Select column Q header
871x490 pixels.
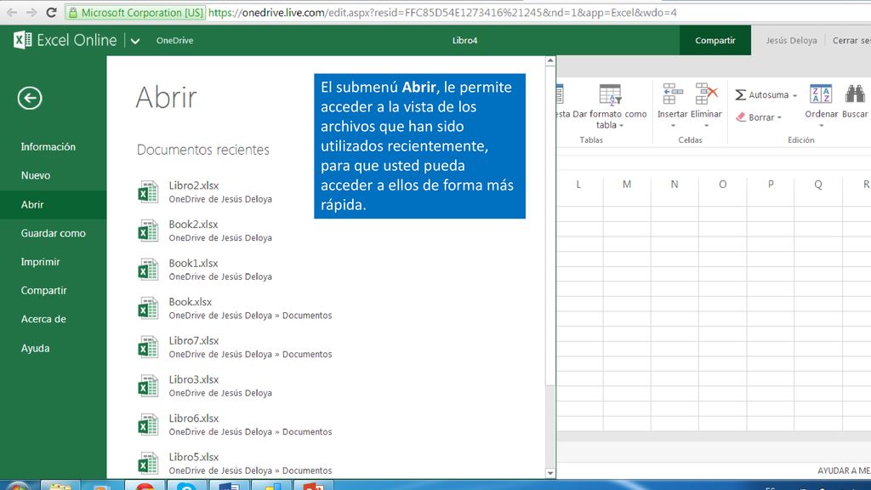point(818,185)
